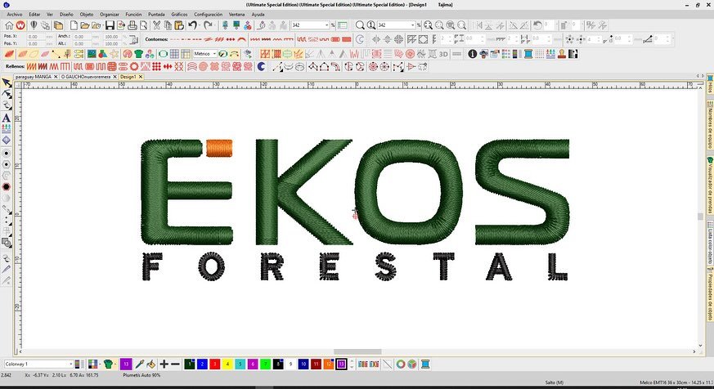
Task: Switch to the paraguay MANGA tab
Action: click(33, 77)
